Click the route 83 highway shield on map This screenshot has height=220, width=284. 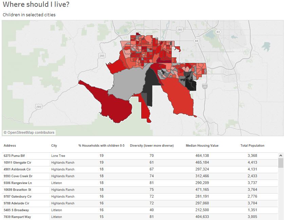218,32
